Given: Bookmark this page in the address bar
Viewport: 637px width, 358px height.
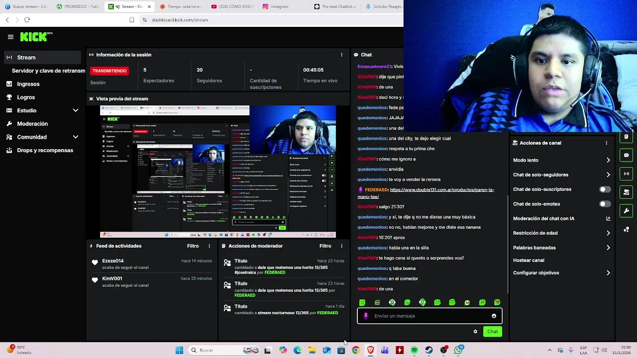Looking at the screenshot, I should pyautogui.click(x=132, y=20).
